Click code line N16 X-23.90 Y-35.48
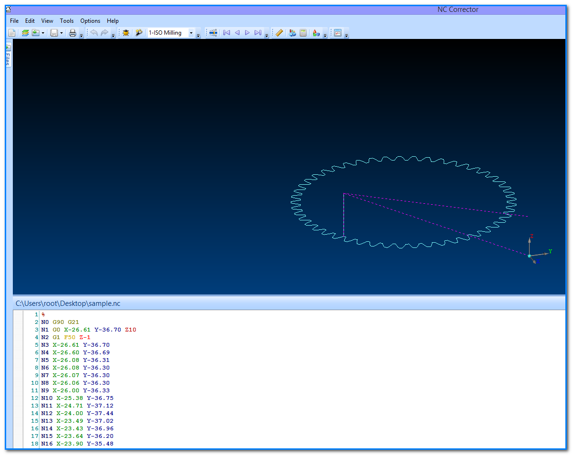The image size is (572, 455). pyautogui.click(x=77, y=444)
